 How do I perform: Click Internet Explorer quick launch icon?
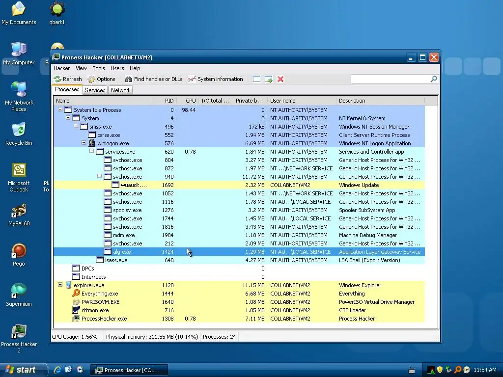[57, 370]
